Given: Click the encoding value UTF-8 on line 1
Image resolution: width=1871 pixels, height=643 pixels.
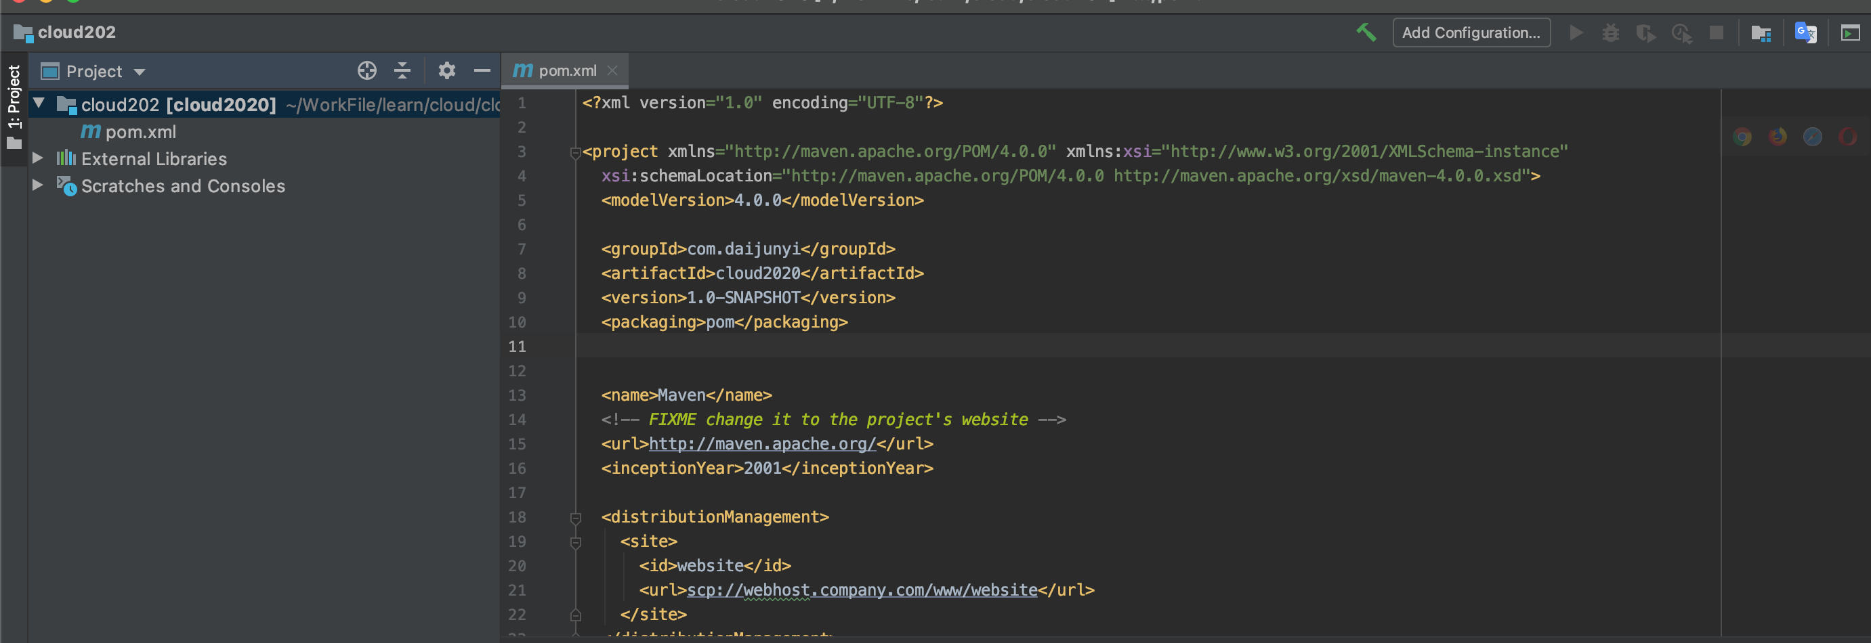Looking at the screenshot, I should [891, 102].
